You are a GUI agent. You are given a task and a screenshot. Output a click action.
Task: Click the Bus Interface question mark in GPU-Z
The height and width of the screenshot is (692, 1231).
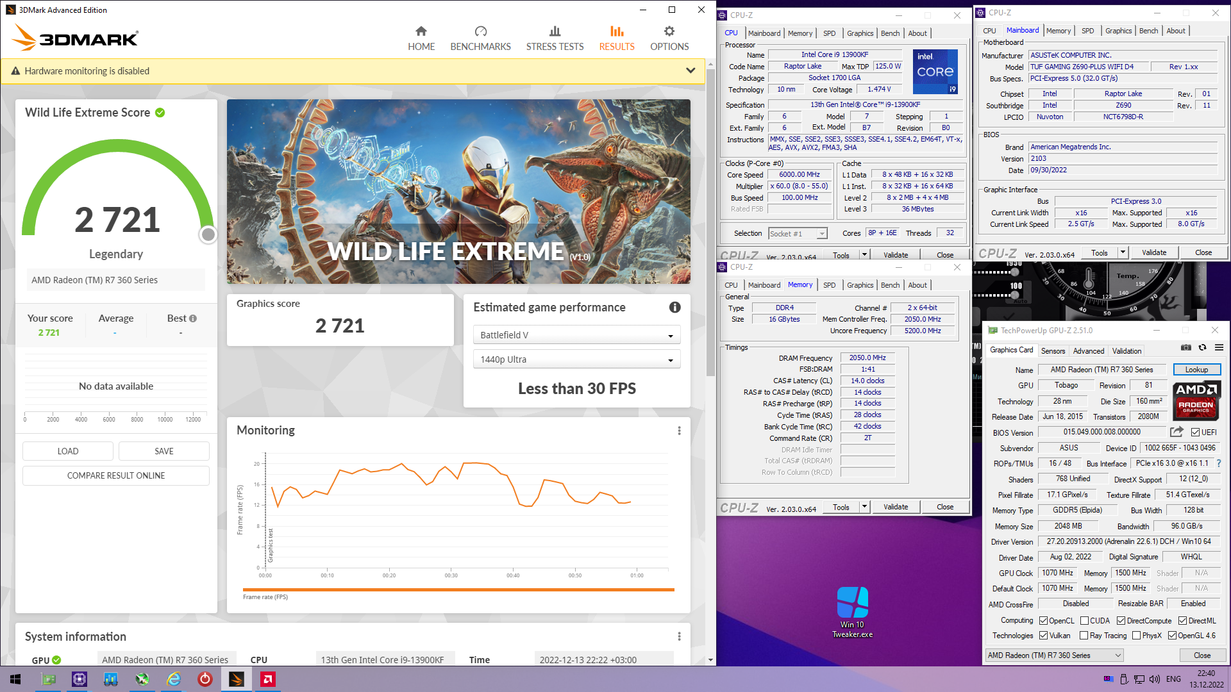1219,463
